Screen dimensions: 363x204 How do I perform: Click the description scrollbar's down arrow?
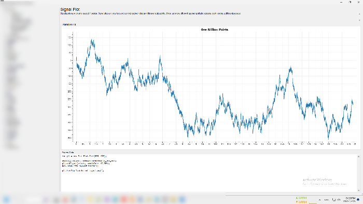359,20
